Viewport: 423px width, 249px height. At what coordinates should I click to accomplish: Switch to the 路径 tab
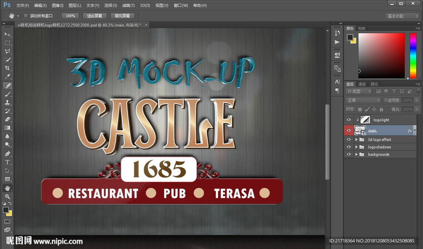tap(374, 84)
